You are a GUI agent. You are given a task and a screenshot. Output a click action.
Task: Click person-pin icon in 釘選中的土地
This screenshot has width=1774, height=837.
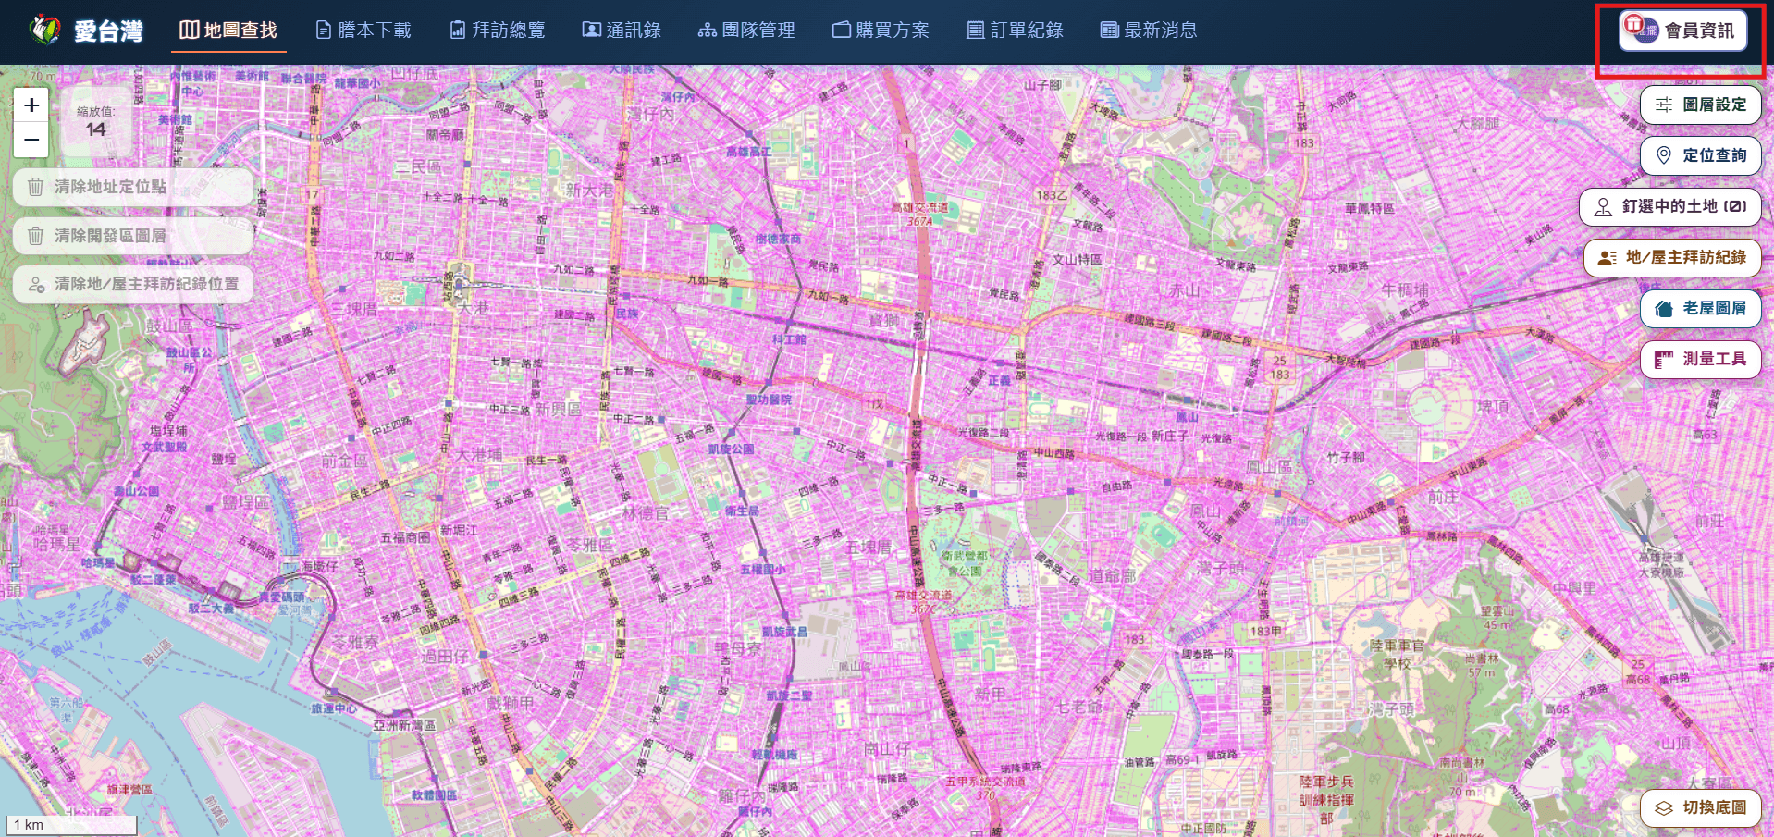pos(1603,207)
